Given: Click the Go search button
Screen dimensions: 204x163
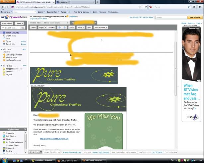Looking at the screenshot, I should tap(23, 28).
